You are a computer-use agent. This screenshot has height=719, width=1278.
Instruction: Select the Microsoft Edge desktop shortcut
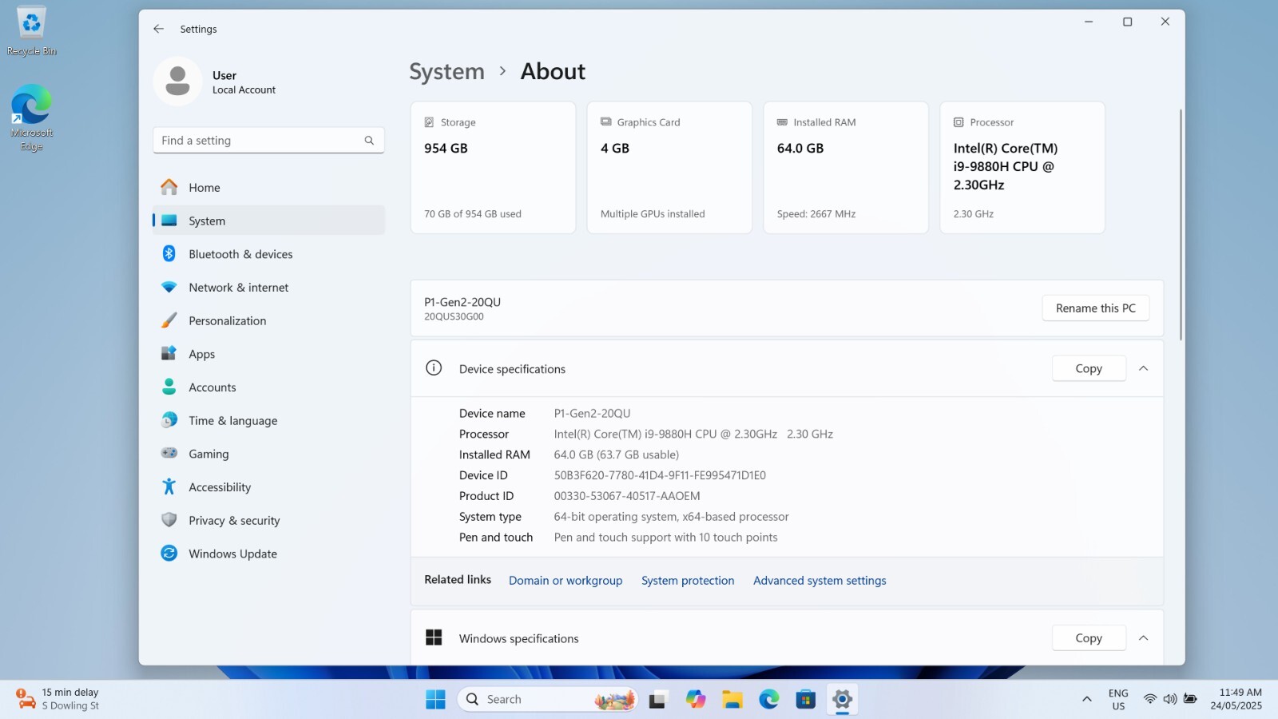pyautogui.click(x=32, y=117)
